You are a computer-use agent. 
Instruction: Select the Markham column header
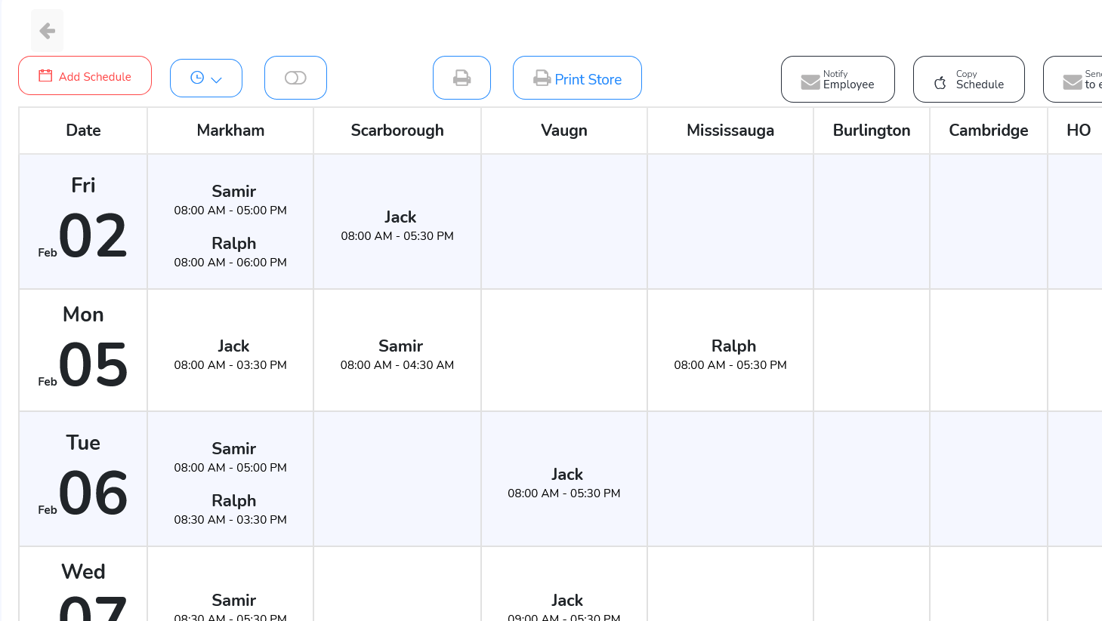click(230, 131)
